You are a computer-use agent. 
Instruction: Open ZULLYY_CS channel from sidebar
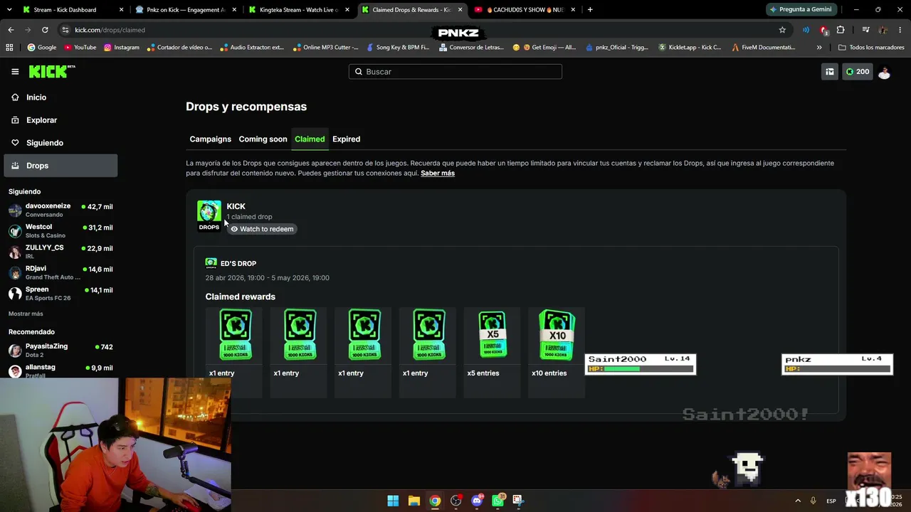point(60,252)
